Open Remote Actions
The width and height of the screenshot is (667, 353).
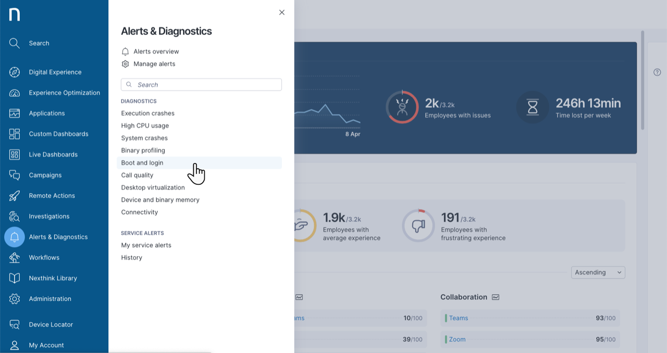(51, 195)
